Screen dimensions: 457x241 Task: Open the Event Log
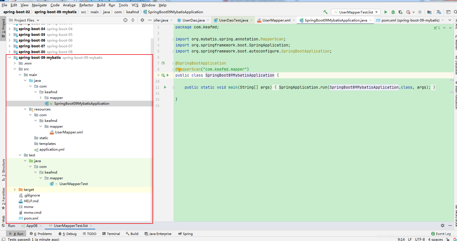click(441, 234)
